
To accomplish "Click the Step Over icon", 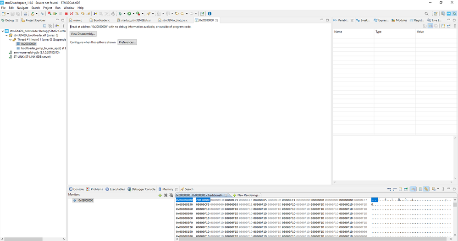I will [83, 14].
